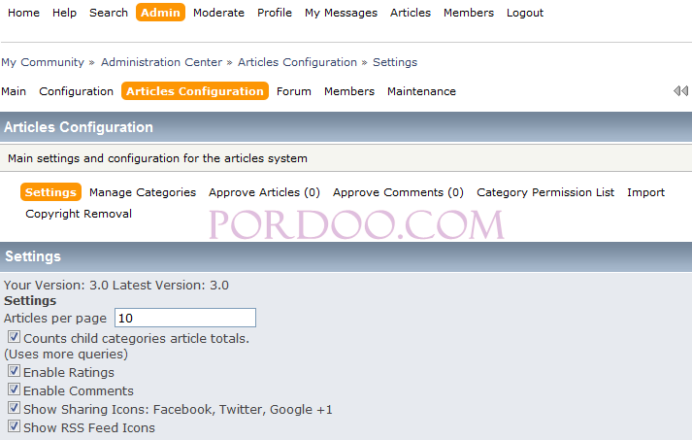Open the Help menu item

pyautogui.click(x=64, y=13)
